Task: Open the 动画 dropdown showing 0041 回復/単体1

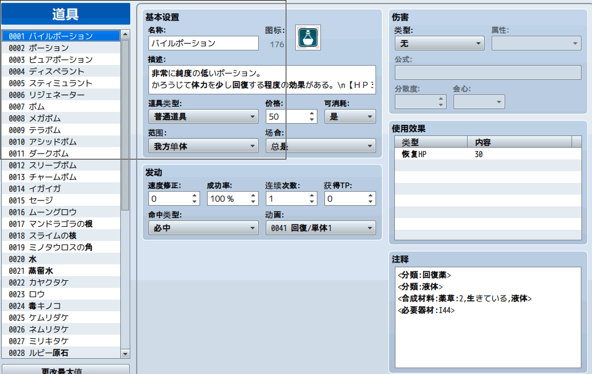Action: pos(320,228)
